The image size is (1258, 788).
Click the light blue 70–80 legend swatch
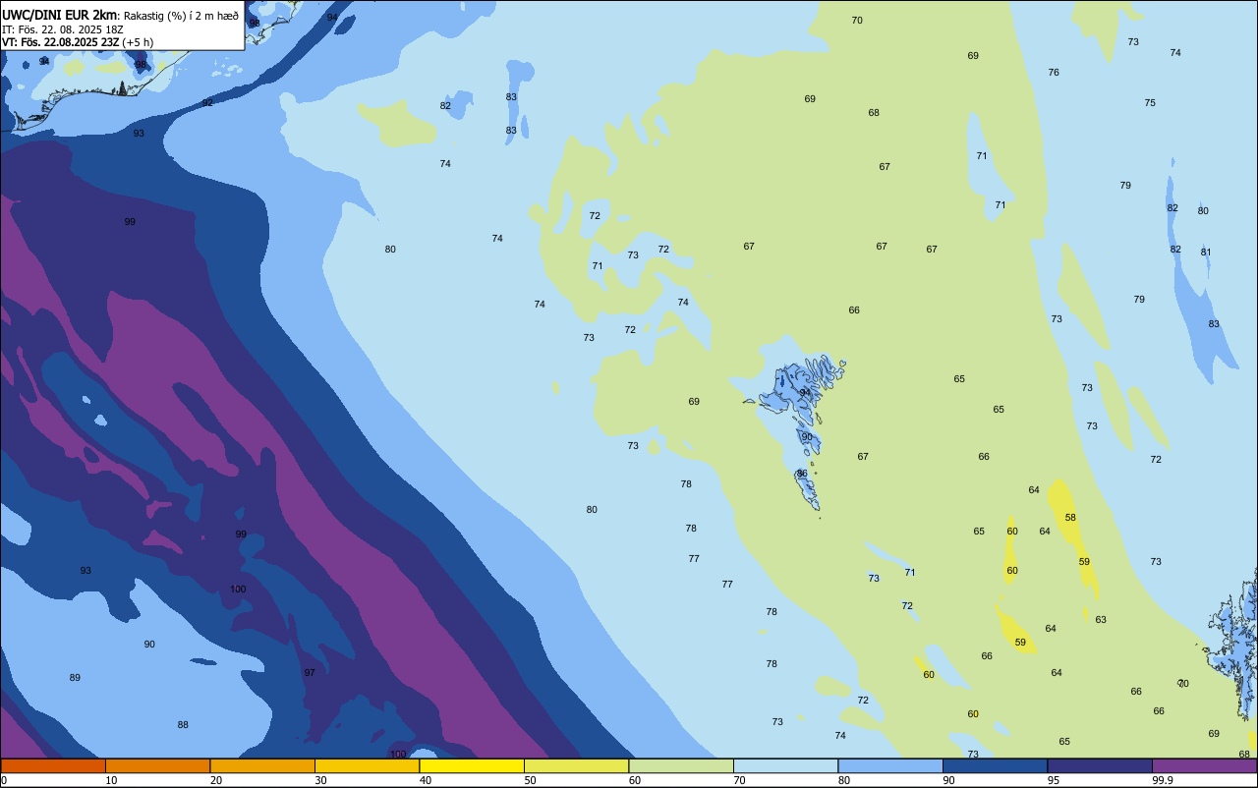785,765
